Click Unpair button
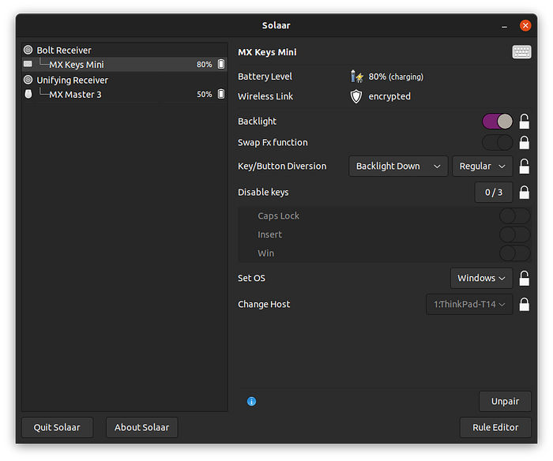553x461 pixels. [x=505, y=401]
